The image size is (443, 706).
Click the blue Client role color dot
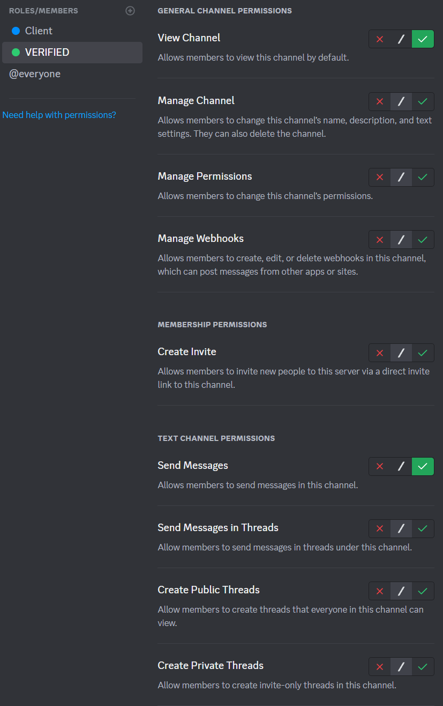click(16, 31)
